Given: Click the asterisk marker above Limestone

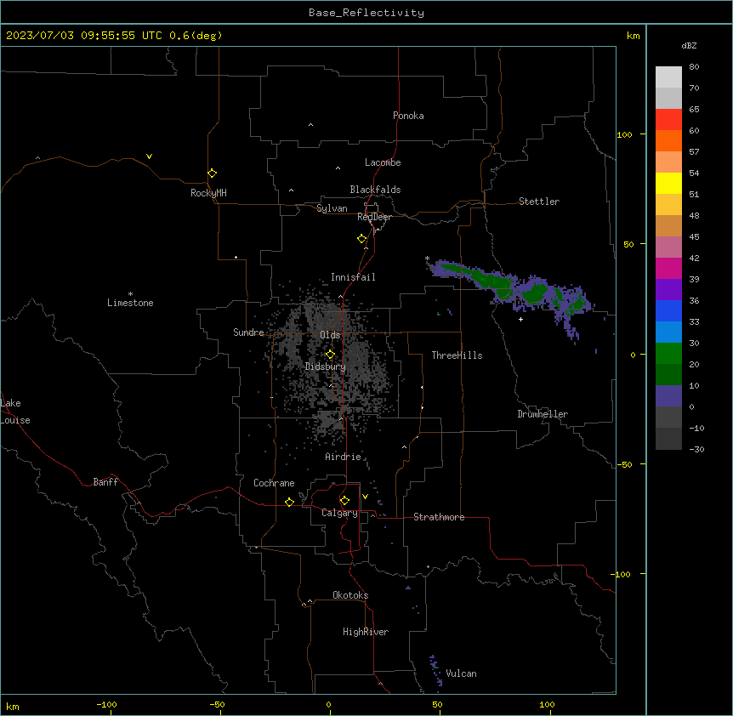Looking at the screenshot, I should pyautogui.click(x=130, y=294).
